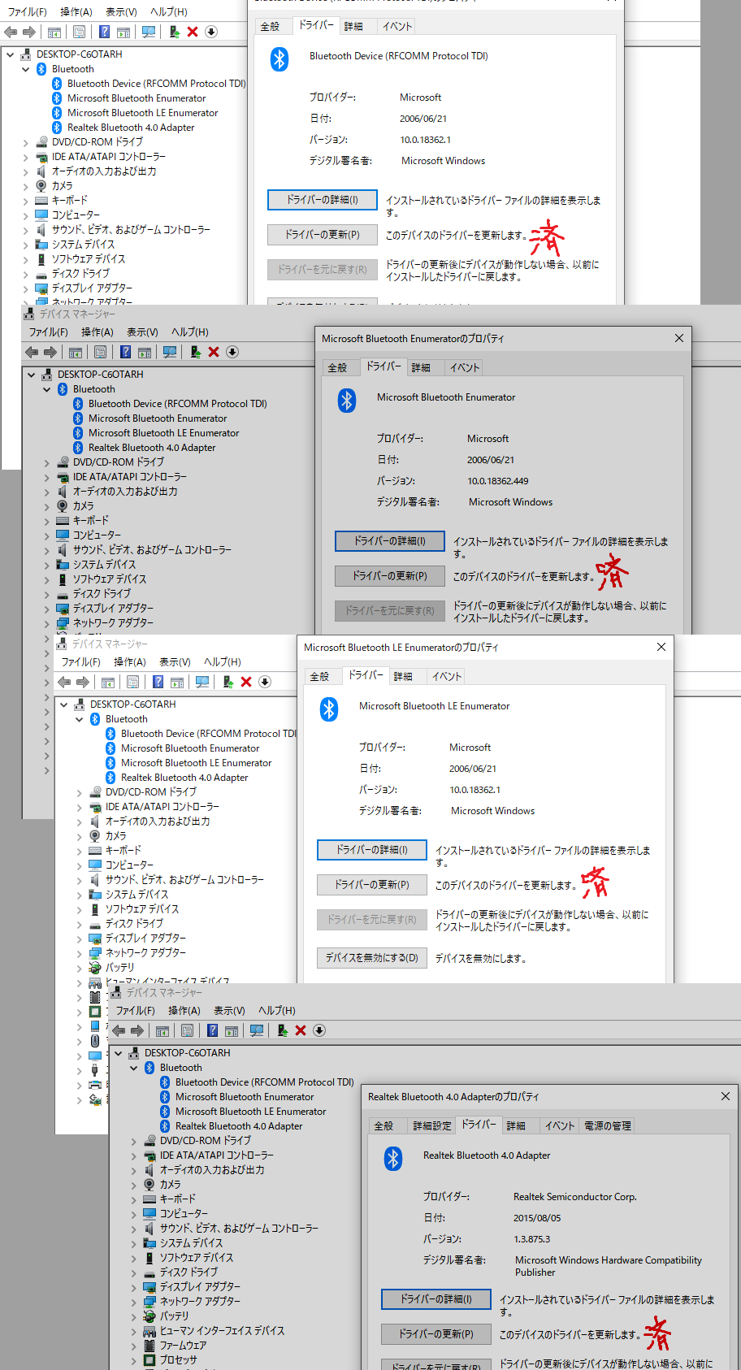Click ドライバーの更新(P) in Microsoft Bluetooth Enumerator dialog
The height and width of the screenshot is (1370, 741).
[390, 575]
